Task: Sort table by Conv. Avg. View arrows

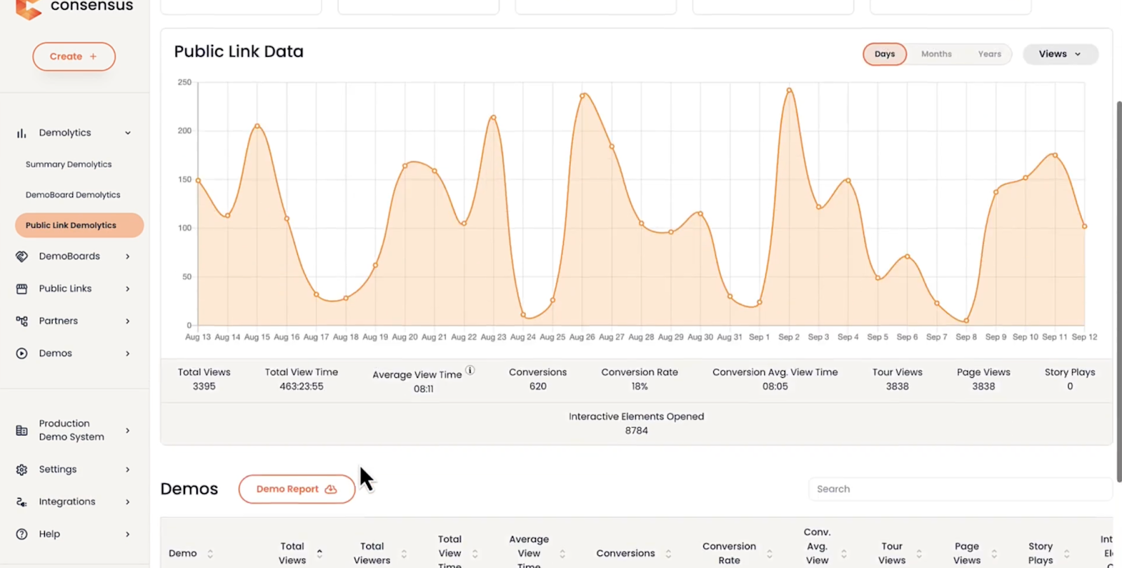Action: point(844,554)
